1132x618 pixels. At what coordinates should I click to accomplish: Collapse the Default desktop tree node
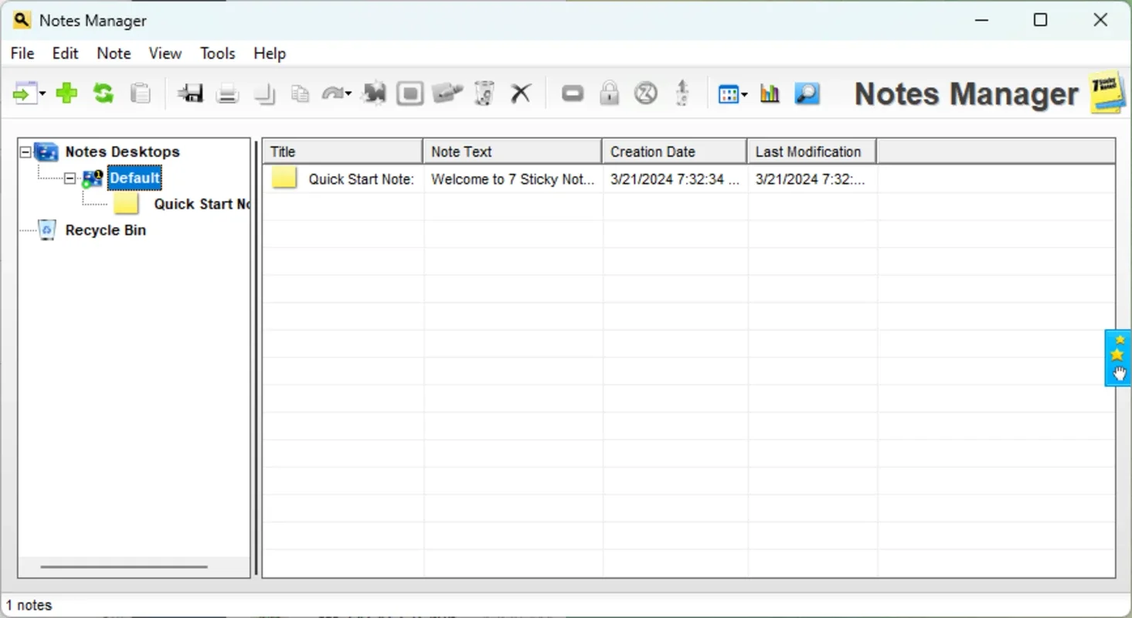click(70, 178)
